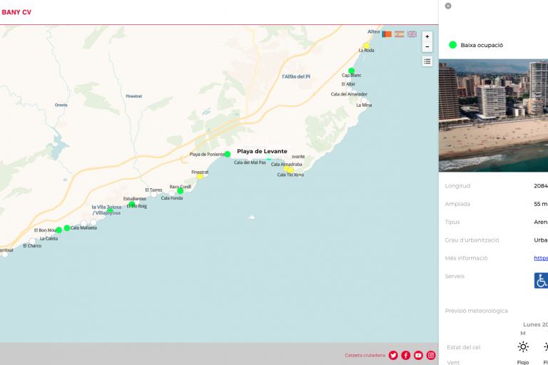548x365 pixels.
Task: Click the El Charco beach label
Action: pos(32,246)
